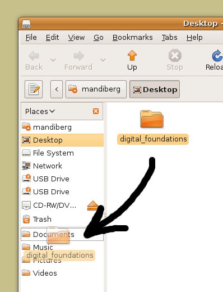Click the sidebar pane divider handle
This screenshot has height=292, width=223.
tap(105, 215)
